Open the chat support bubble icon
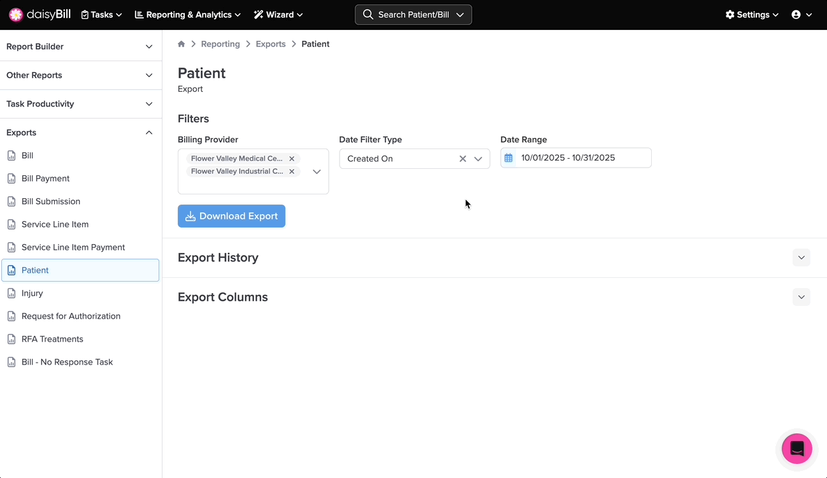 click(796, 449)
